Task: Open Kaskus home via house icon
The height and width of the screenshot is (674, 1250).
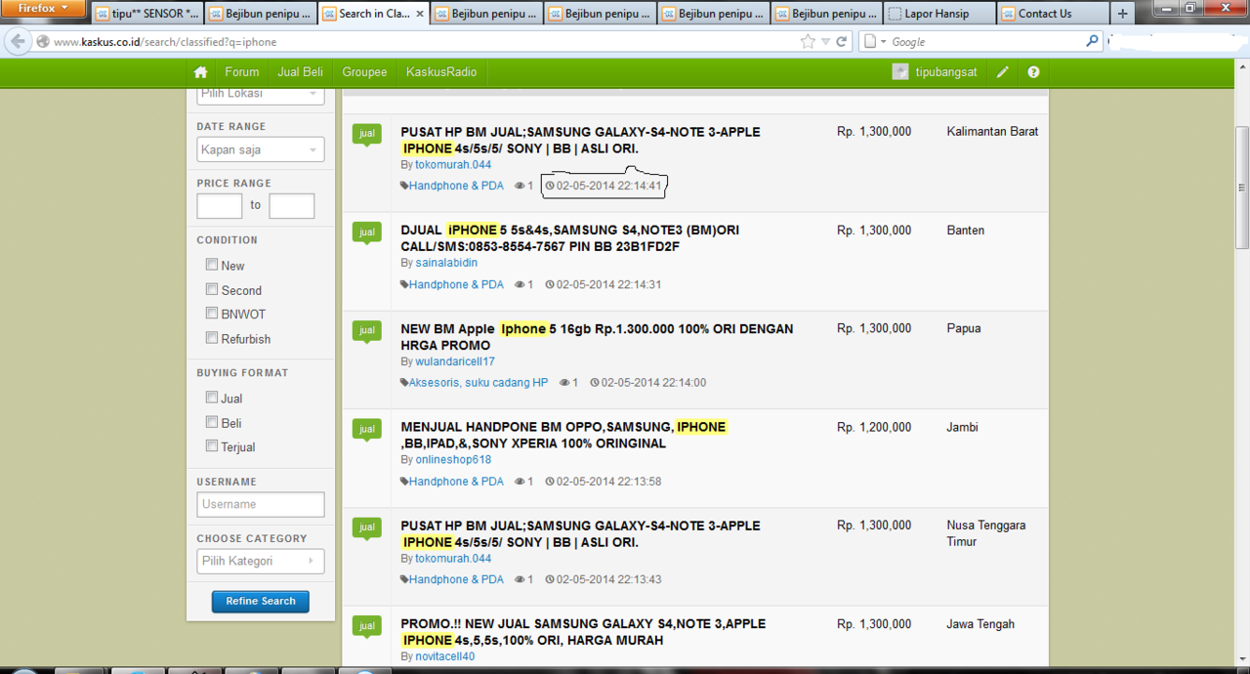Action: [200, 72]
